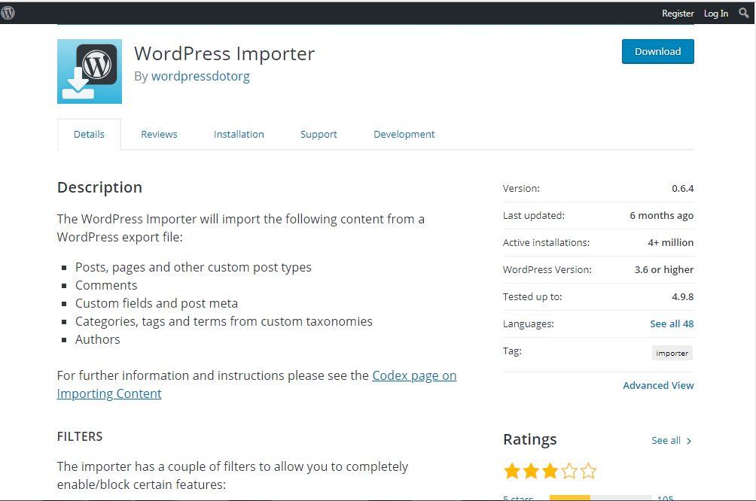Click the fifth empty rating star

pos(588,471)
